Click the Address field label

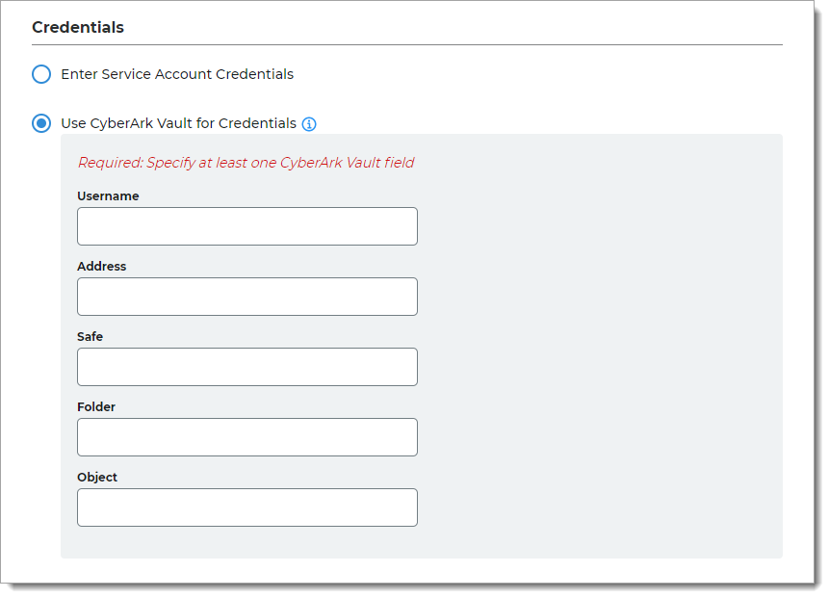101,267
